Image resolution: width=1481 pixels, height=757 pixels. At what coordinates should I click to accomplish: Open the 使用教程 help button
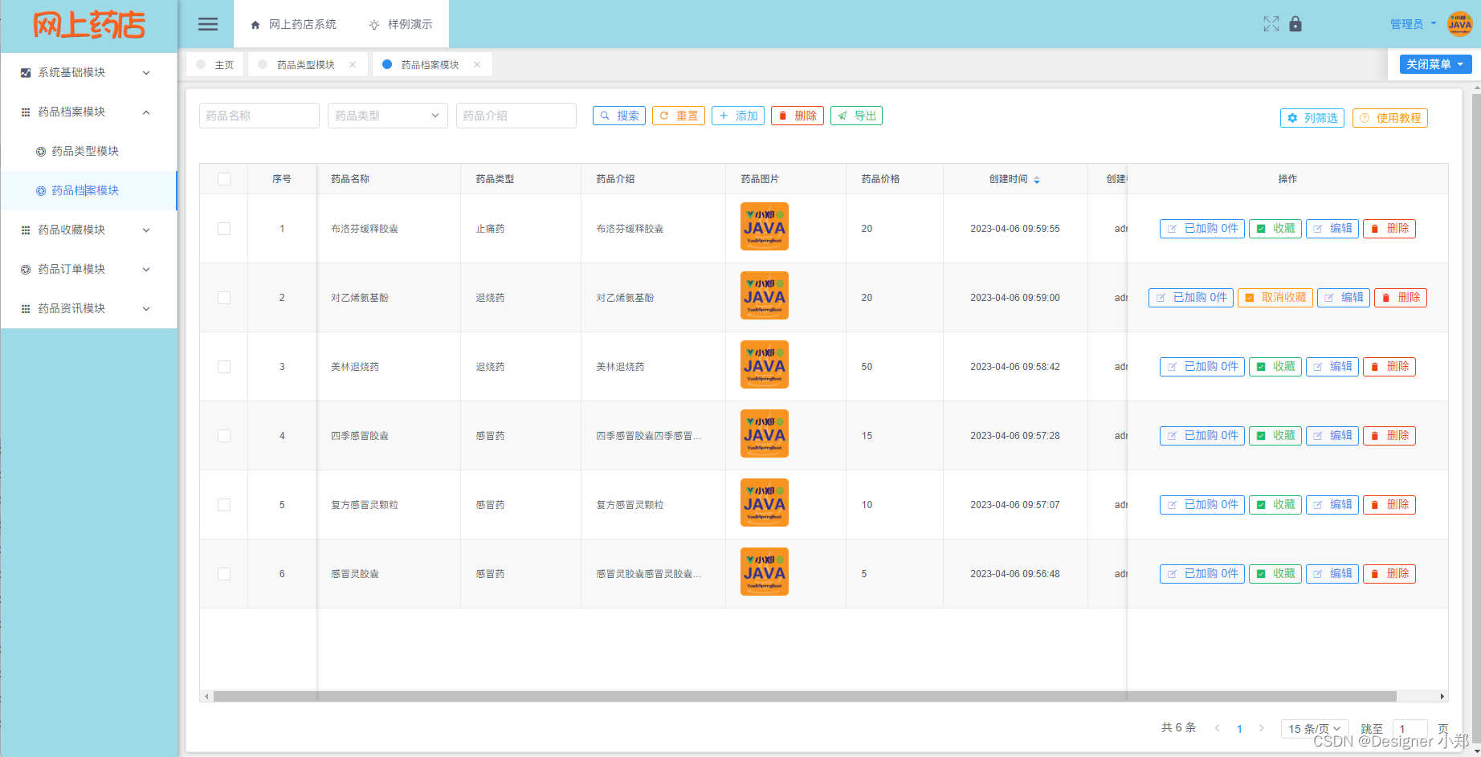(x=1390, y=118)
